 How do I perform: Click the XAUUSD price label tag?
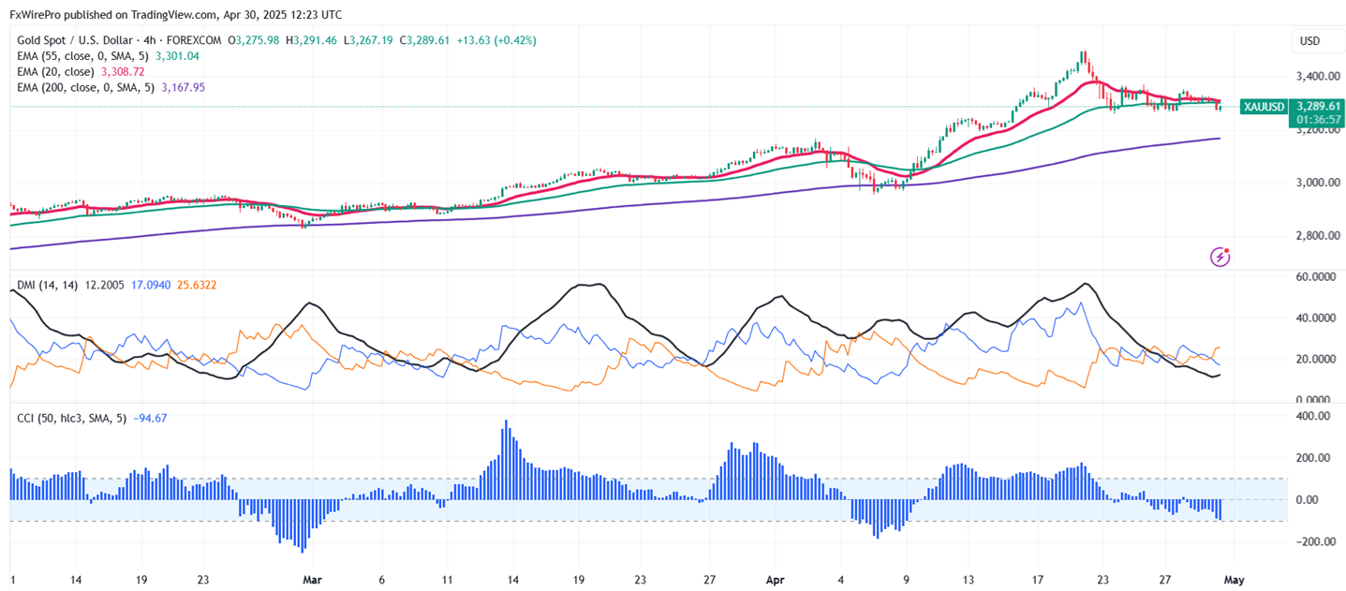tap(1264, 107)
